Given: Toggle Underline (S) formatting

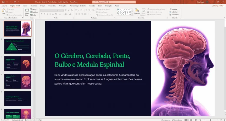Looking at the screenshot, I should [x=47, y=14].
